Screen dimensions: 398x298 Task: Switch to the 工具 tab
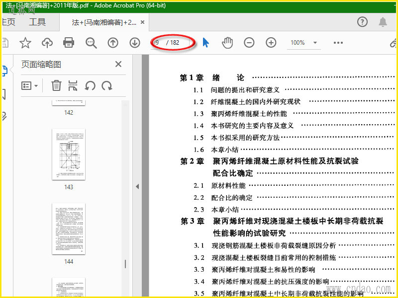point(37,22)
